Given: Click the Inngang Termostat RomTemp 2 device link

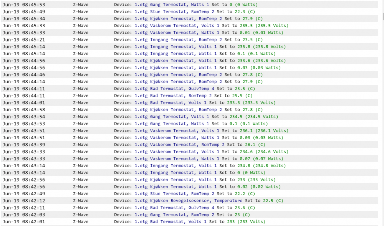Looking at the screenshot, I should (x=178, y=40).
